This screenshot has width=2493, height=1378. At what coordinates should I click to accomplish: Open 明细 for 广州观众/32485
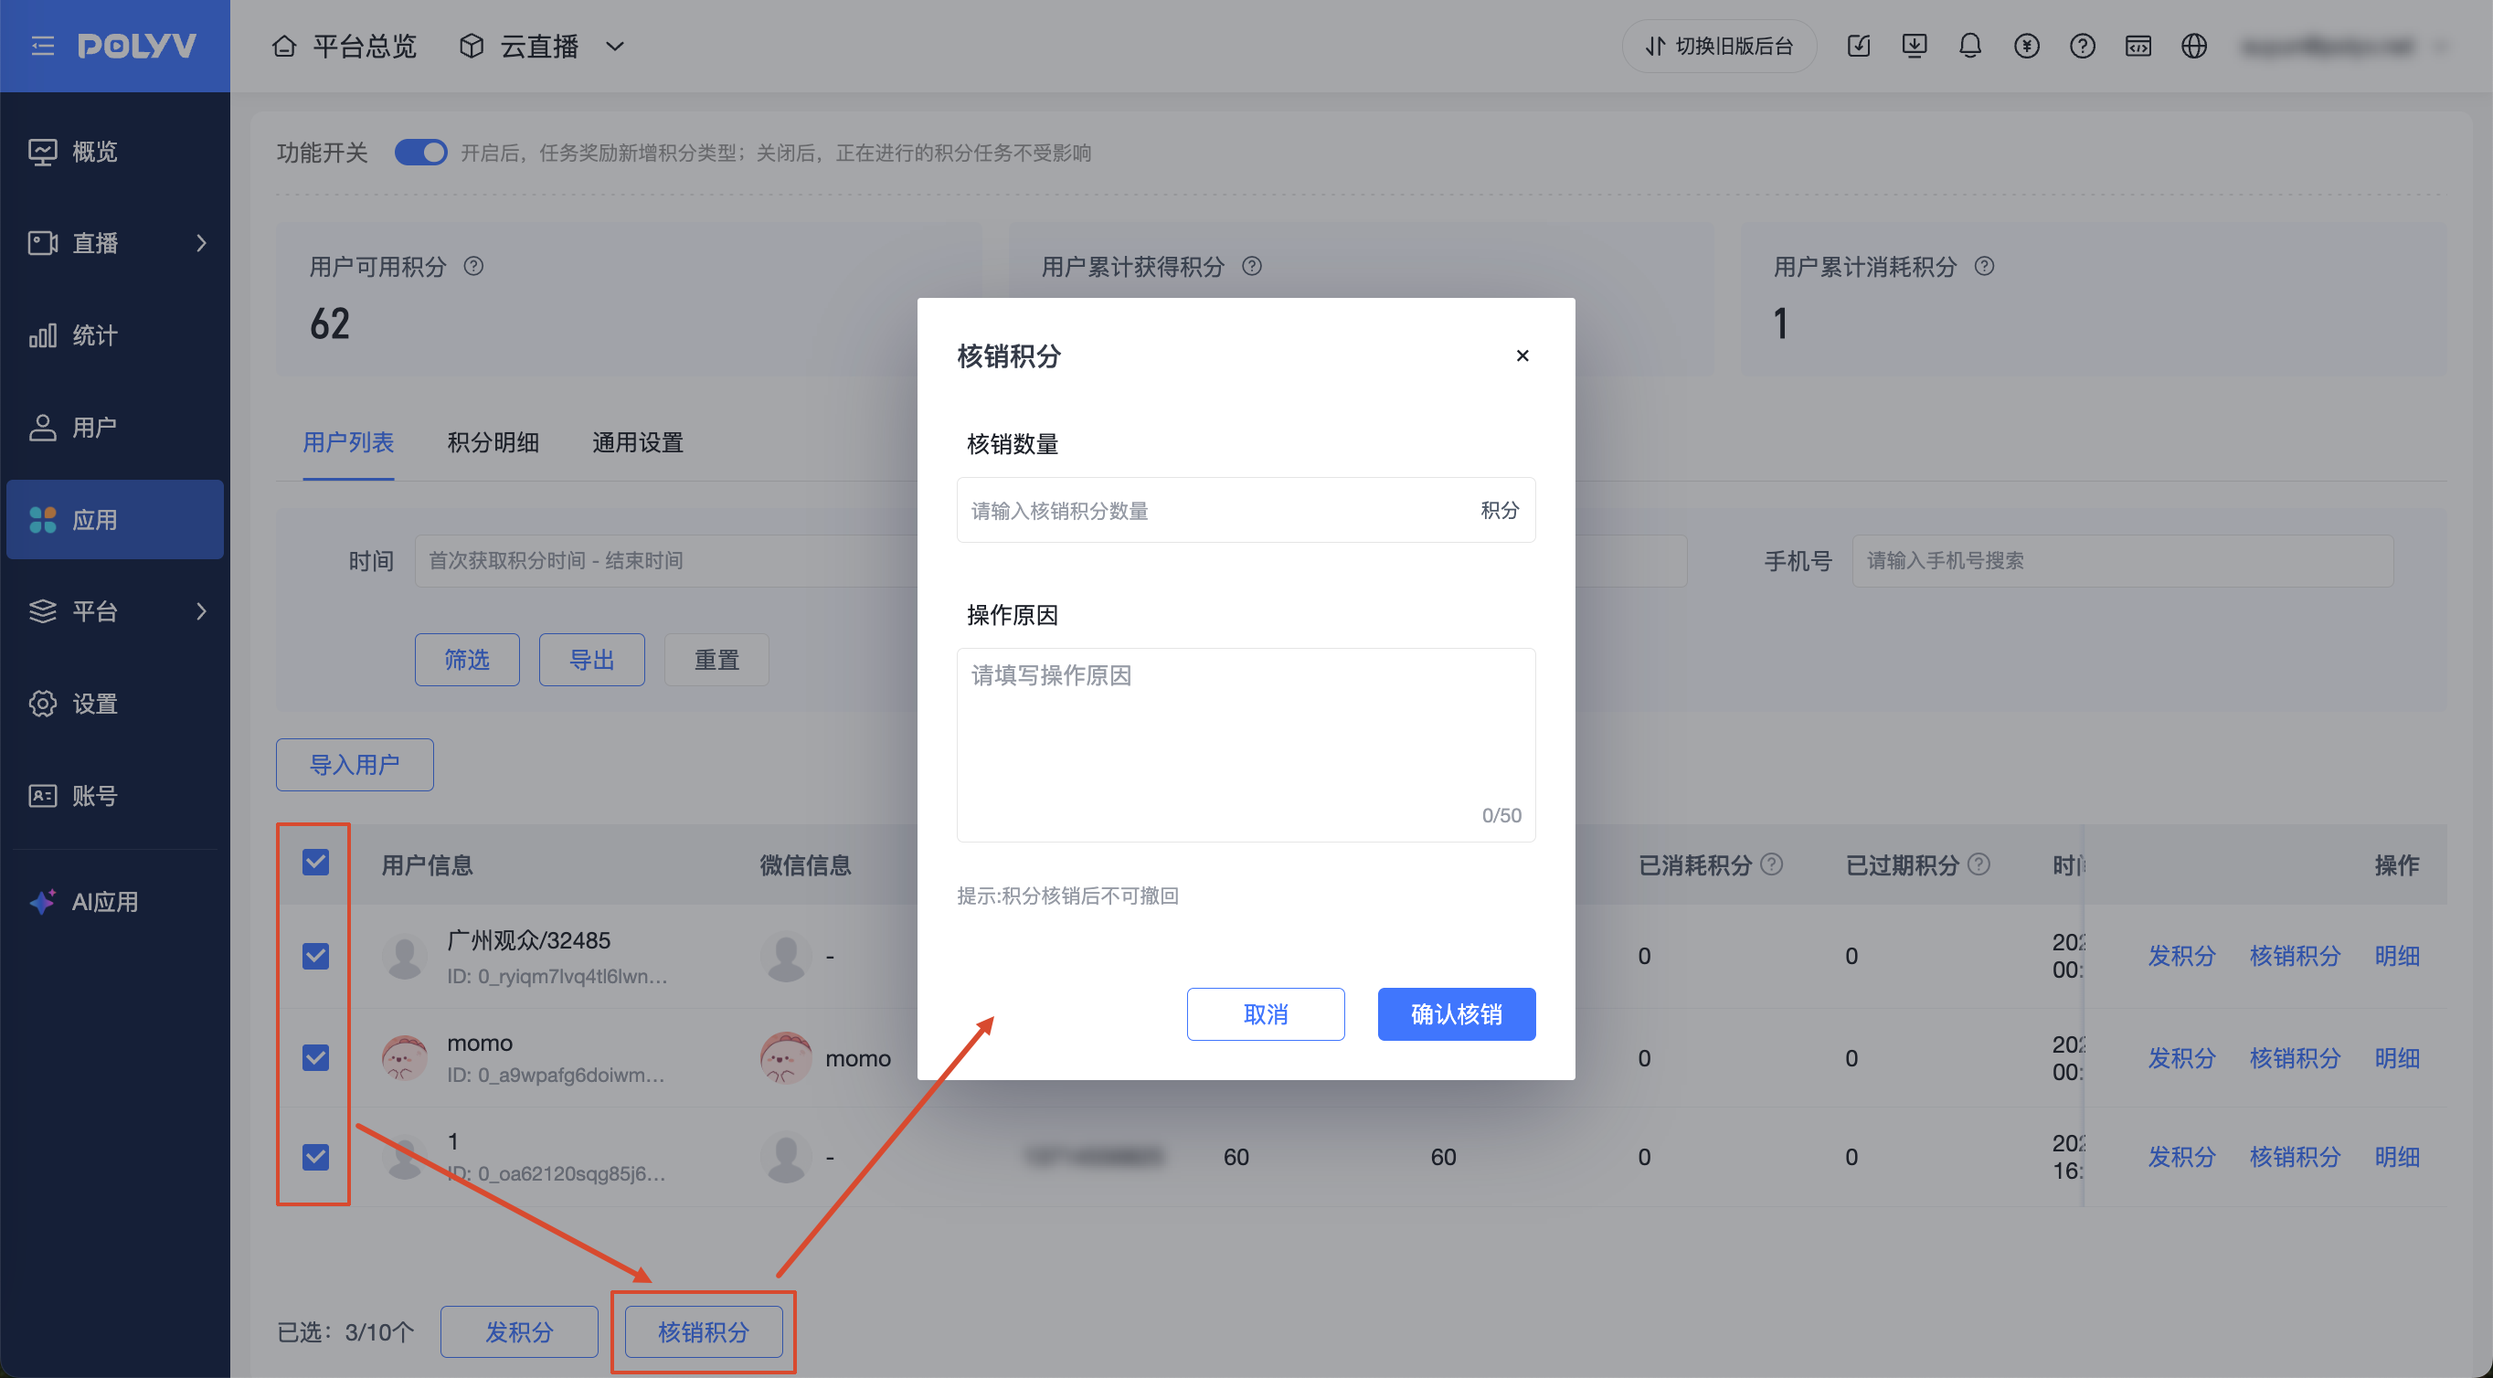(2397, 956)
